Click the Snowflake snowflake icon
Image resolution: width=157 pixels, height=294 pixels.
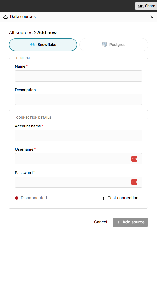[x=32, y=44]
